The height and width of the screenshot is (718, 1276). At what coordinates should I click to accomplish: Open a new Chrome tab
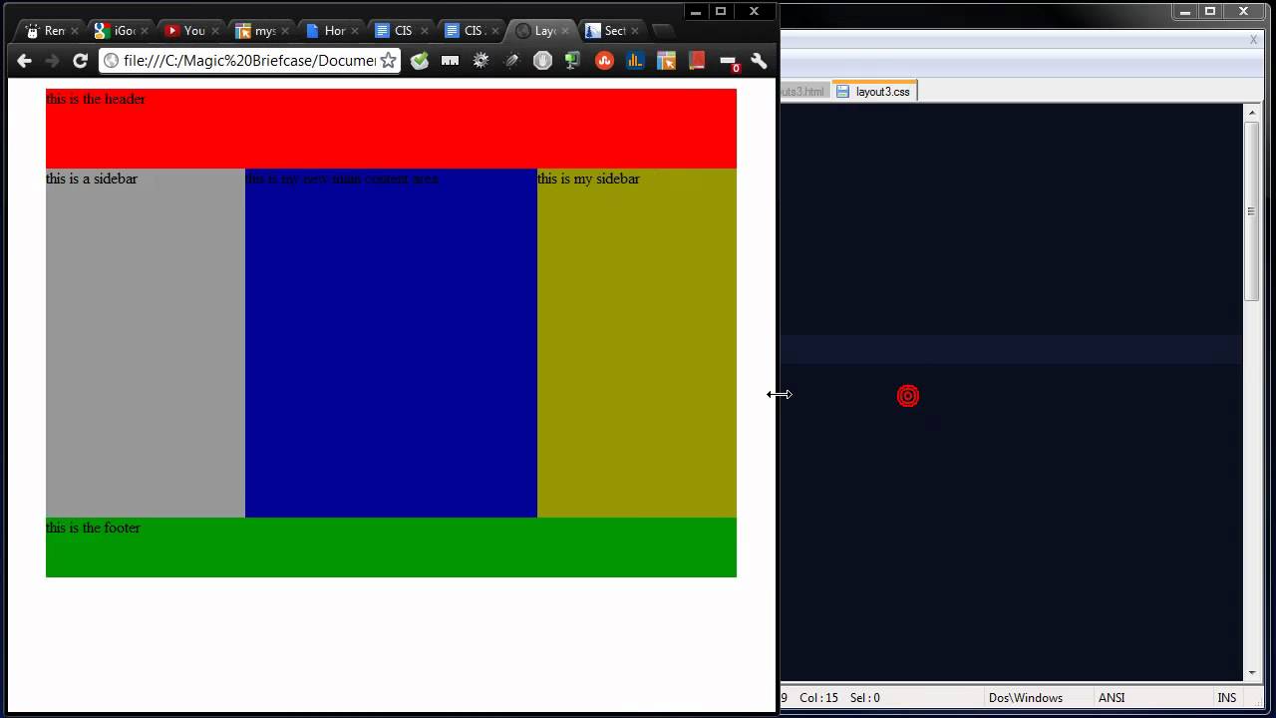pyautogui.click(x=663, y=31)
